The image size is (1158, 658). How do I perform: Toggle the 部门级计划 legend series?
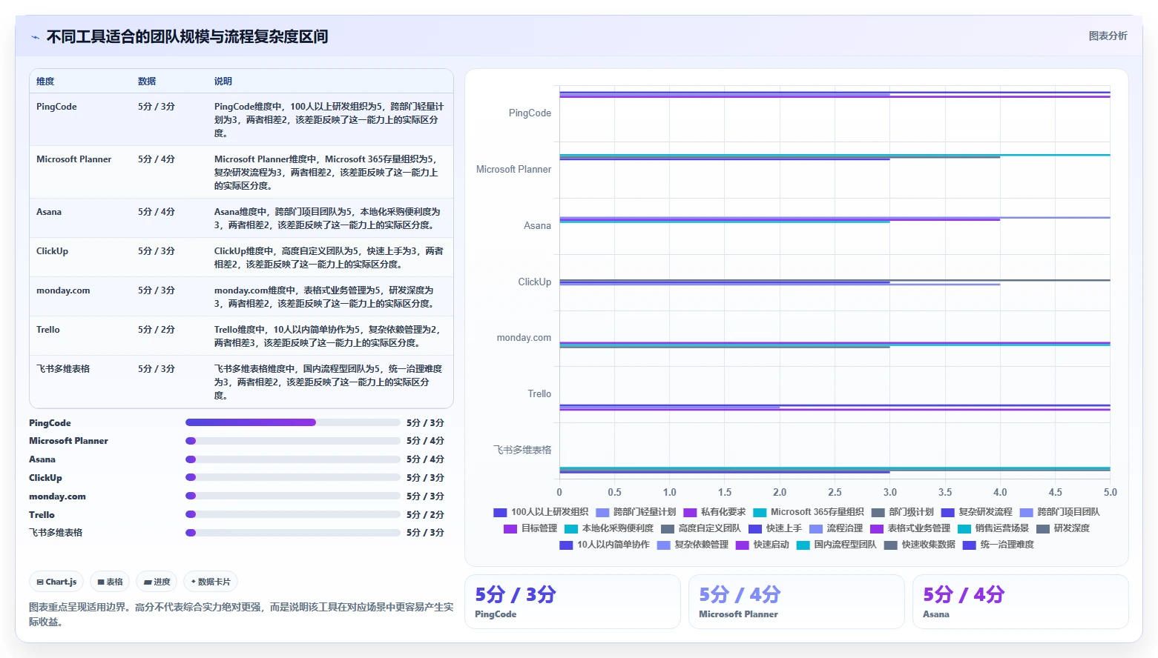point(903,512)
